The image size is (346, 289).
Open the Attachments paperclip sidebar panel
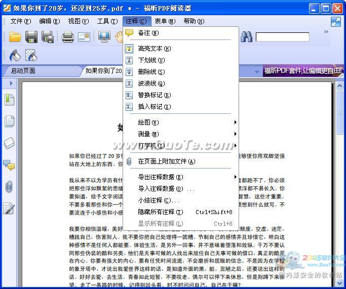pos(9,186)
